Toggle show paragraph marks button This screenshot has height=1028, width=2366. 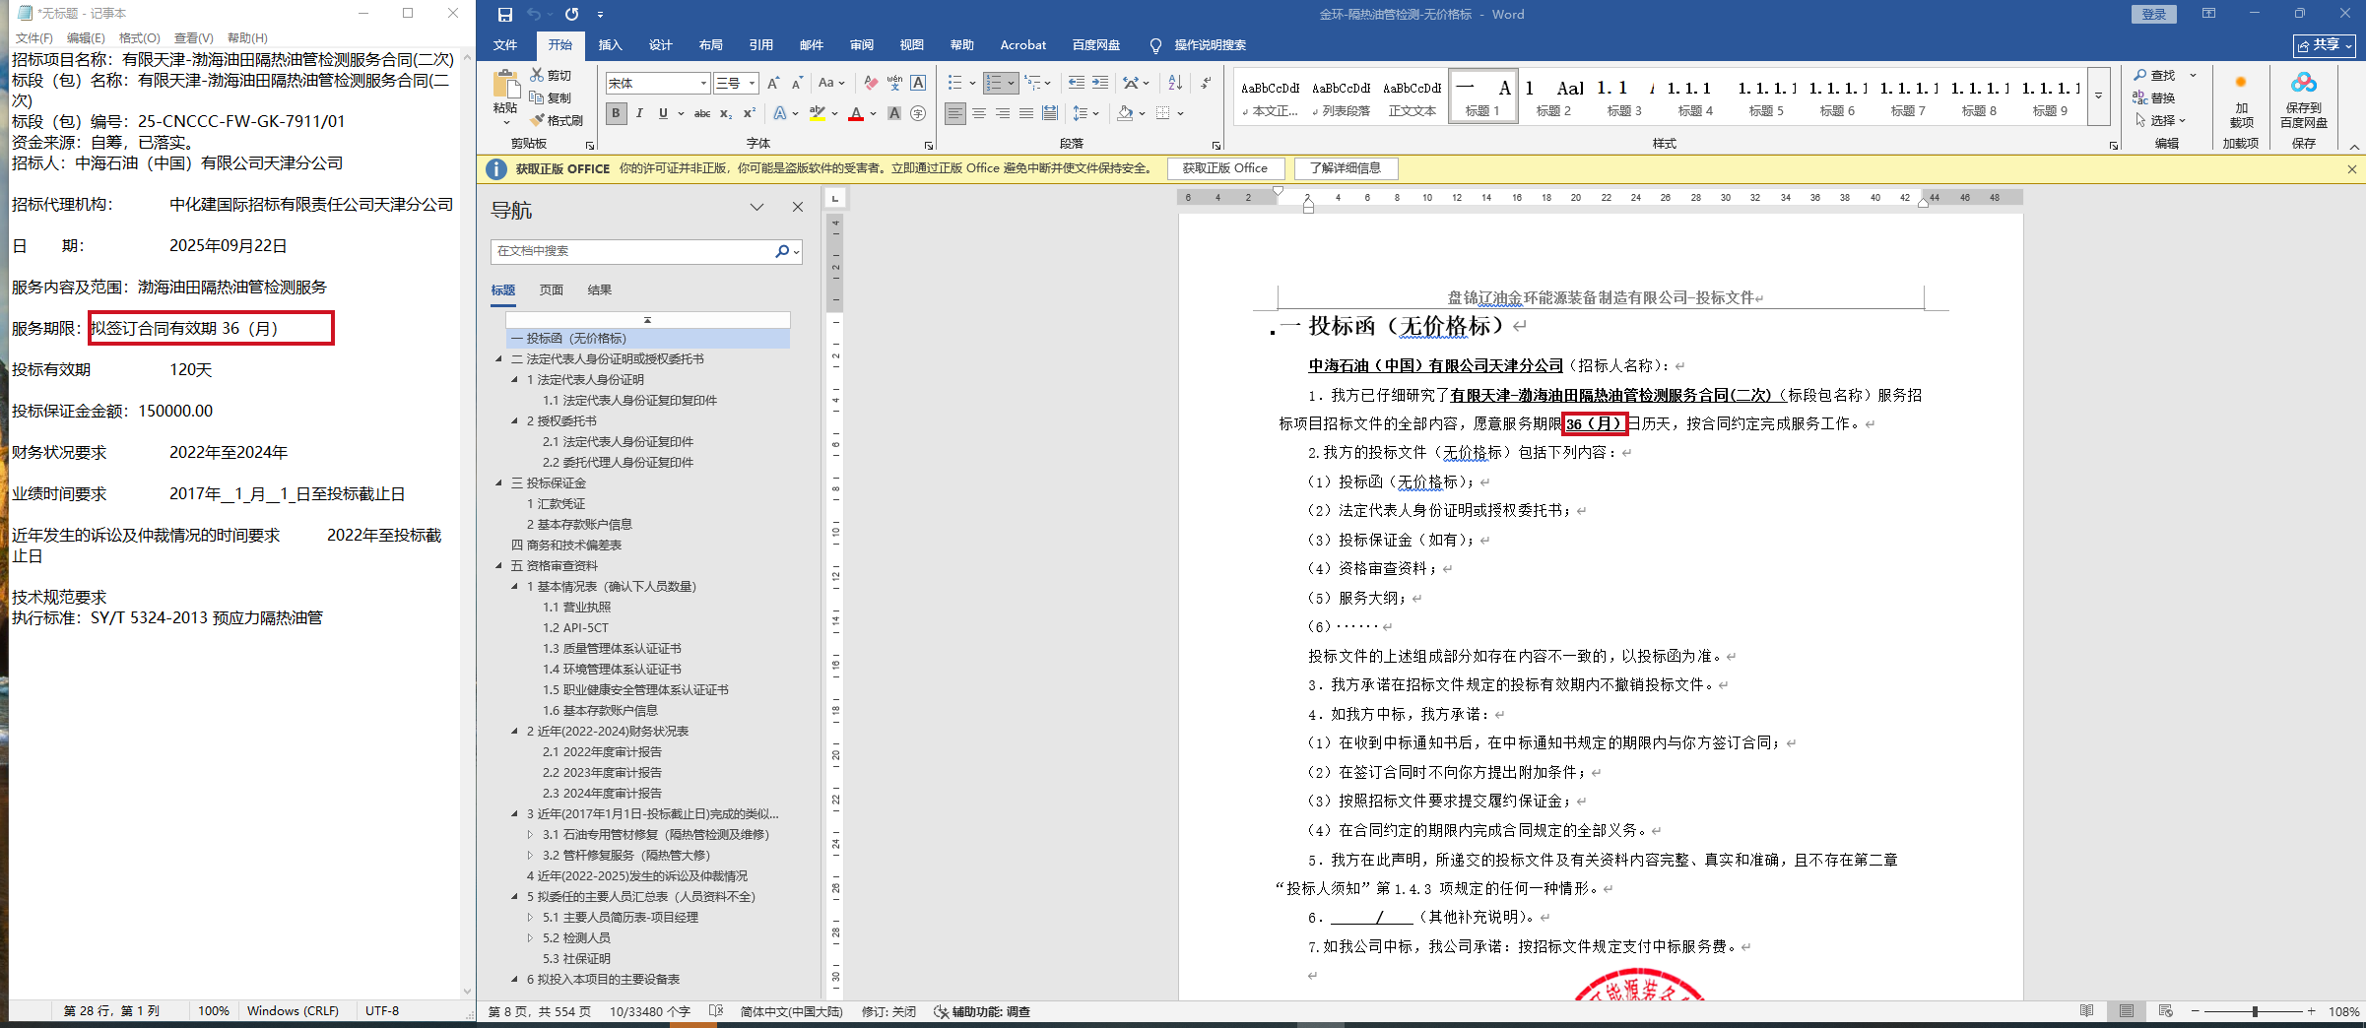click(x=1207, y=83)
